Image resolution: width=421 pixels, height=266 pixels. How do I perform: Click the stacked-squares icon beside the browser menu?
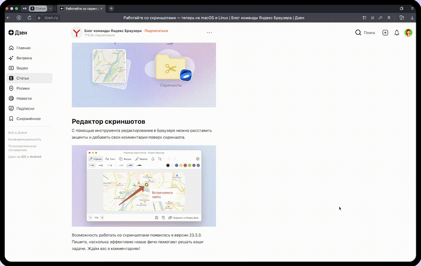pyautogui.click(x=402, y=8)
